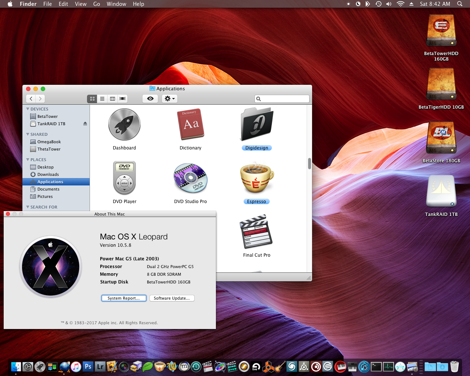This screenshot has height=376, width=470.
Task: Open Photoshop from the Dock
Action: point(88,366)
